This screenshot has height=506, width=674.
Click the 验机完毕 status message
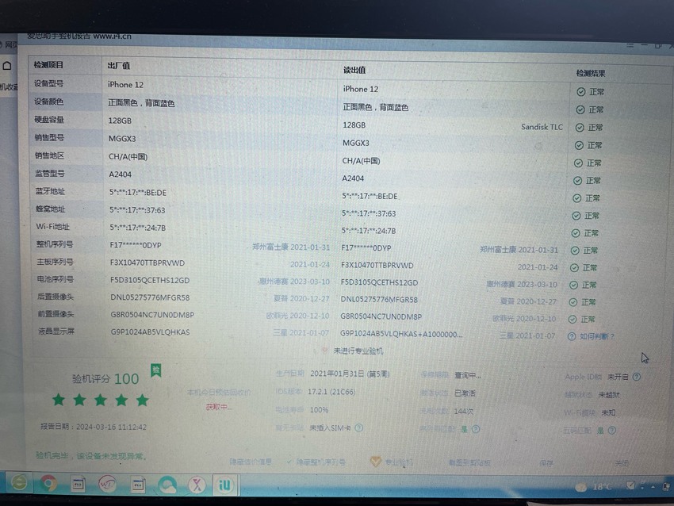tap(91, 456)
